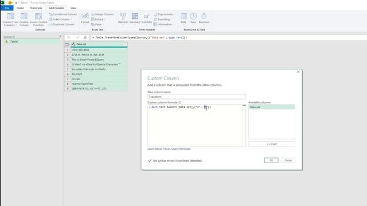Click Duplicate Column command
This screenshot has width=367, height=206.
click(61, 24)
